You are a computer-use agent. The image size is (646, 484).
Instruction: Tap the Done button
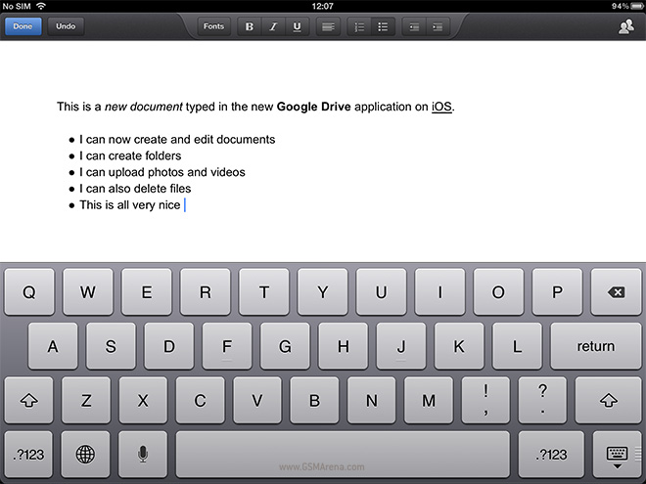coord(22,26)
